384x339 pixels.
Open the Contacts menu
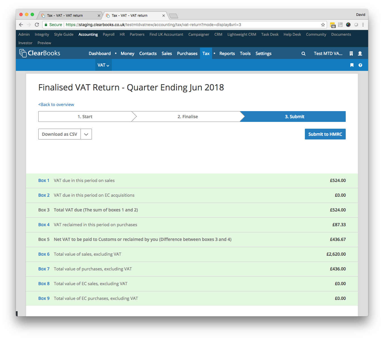click(x=148, y=53)
